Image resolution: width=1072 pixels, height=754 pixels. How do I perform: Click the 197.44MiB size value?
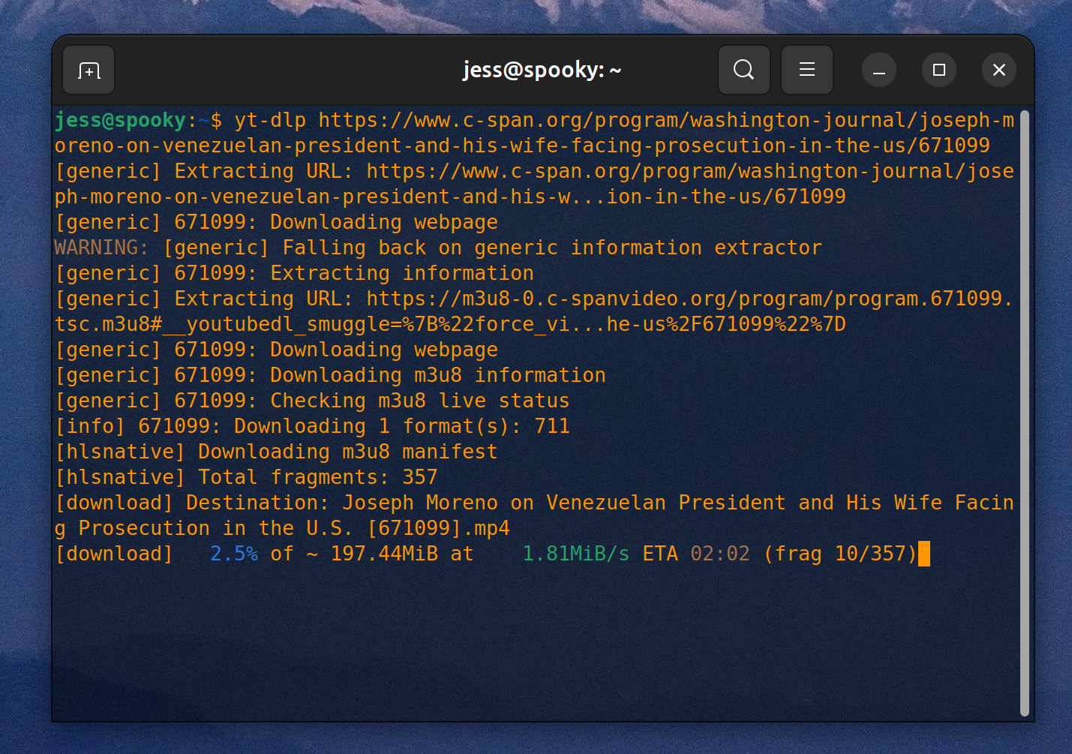point(384,554)
